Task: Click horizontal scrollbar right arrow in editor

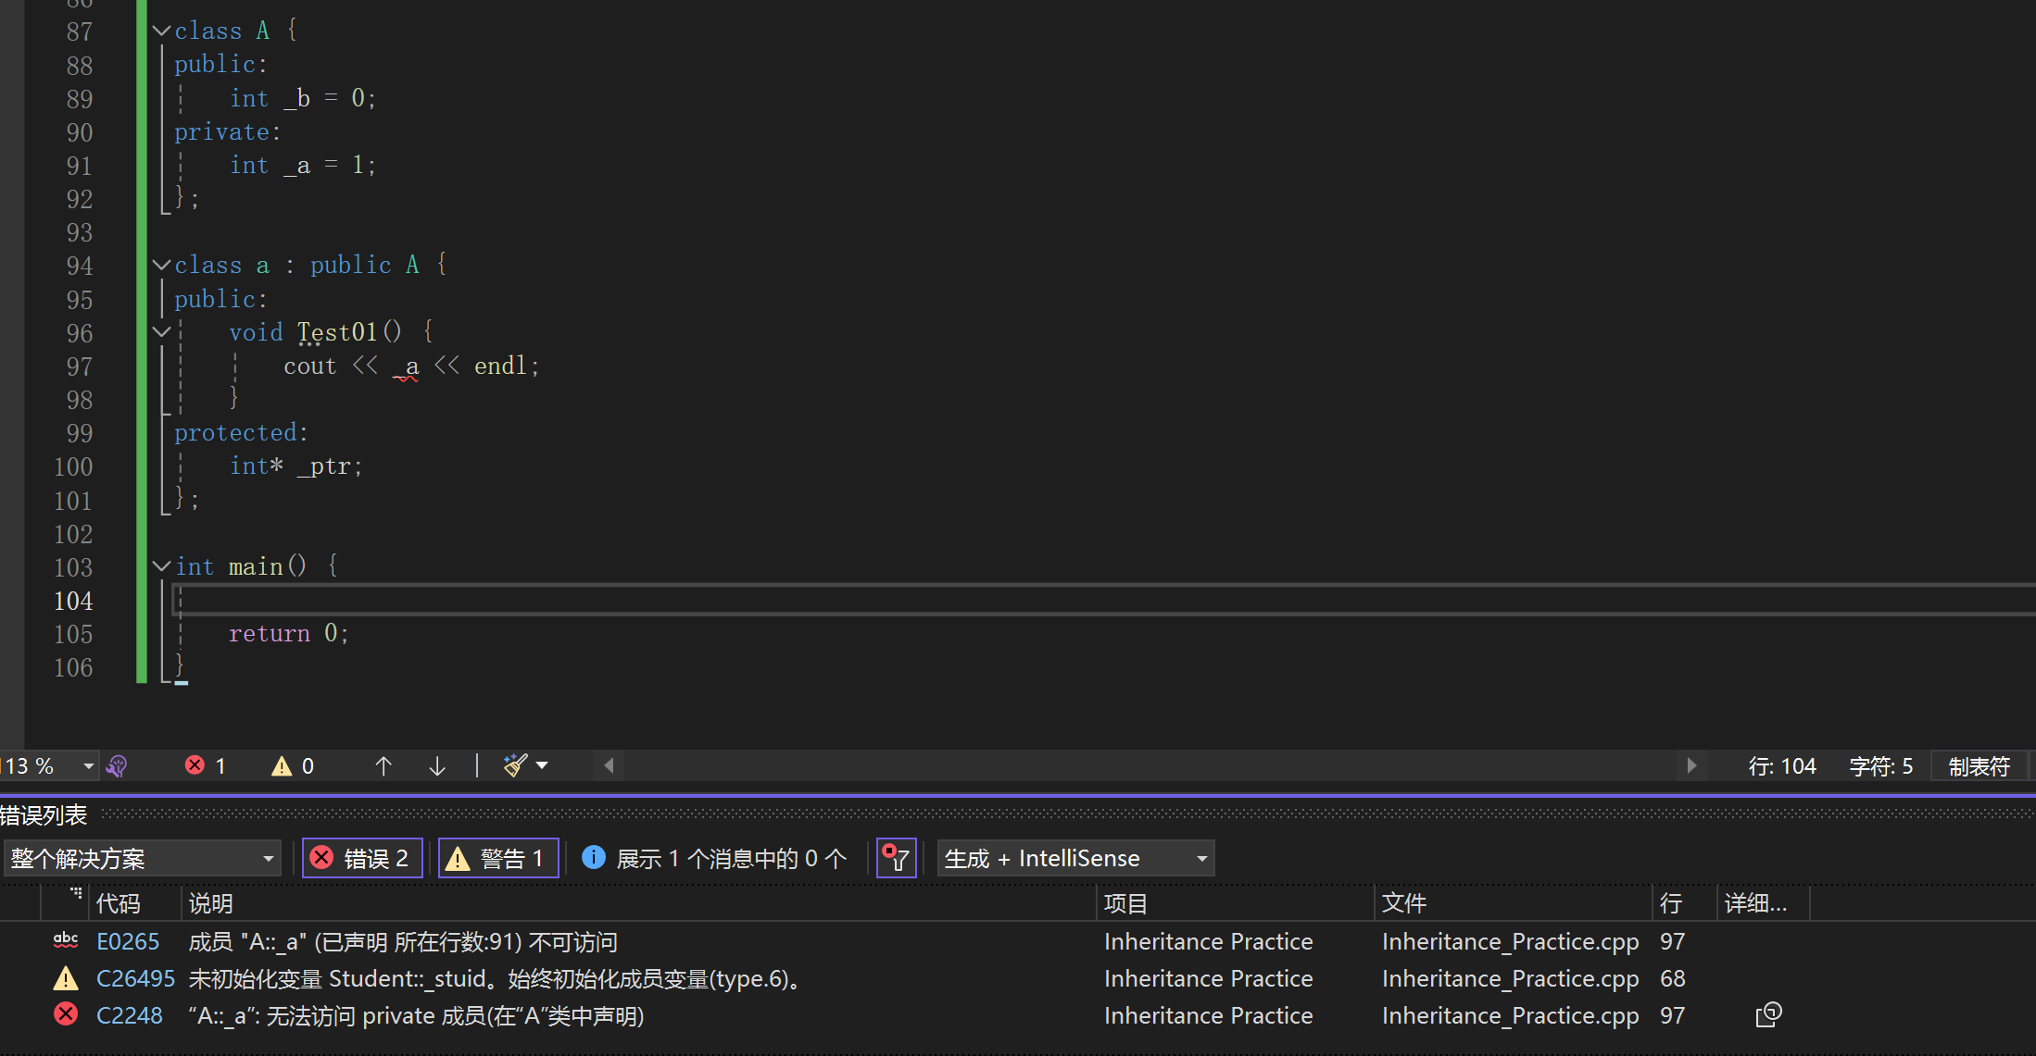Action: (x=1690, y=765)
